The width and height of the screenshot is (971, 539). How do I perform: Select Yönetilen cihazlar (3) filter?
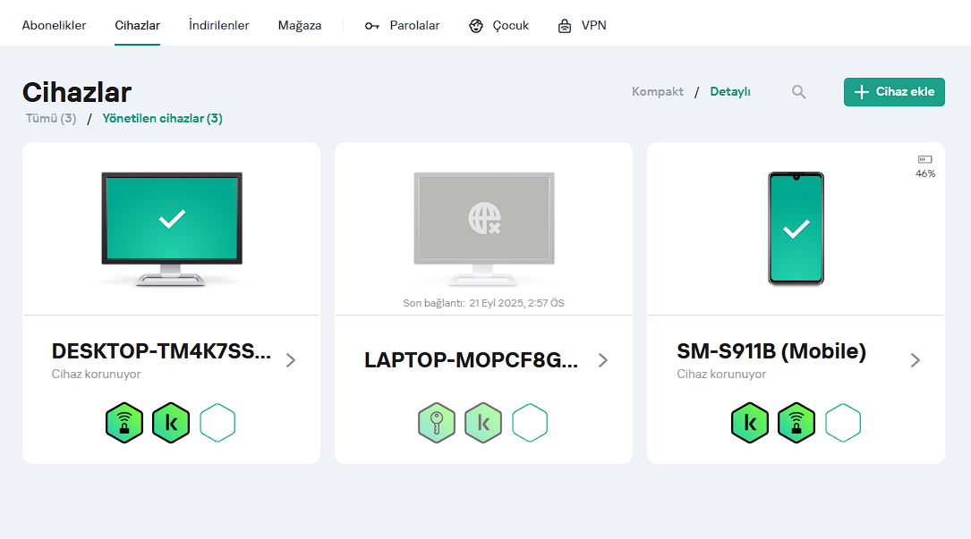162,118
